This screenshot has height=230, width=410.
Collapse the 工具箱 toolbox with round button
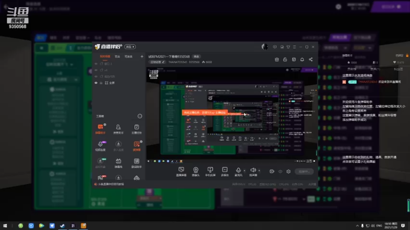coord(140,116)
